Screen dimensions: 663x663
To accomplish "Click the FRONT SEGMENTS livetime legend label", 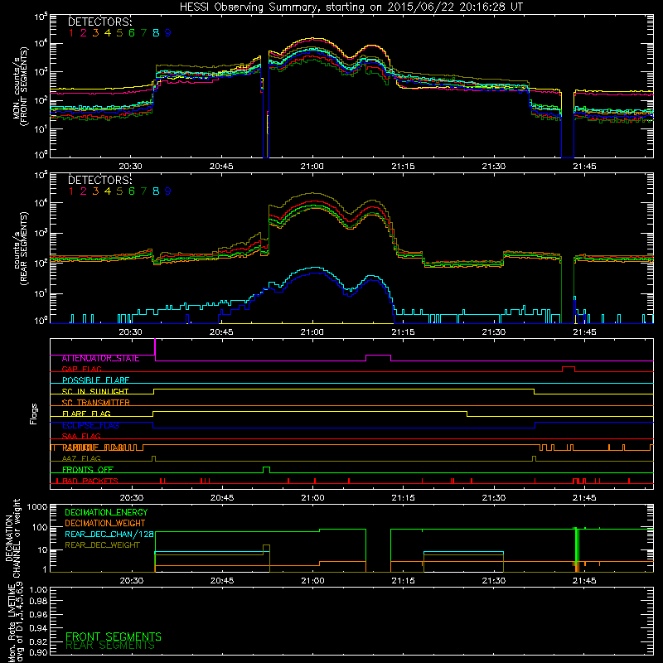I will click(114, 636).
